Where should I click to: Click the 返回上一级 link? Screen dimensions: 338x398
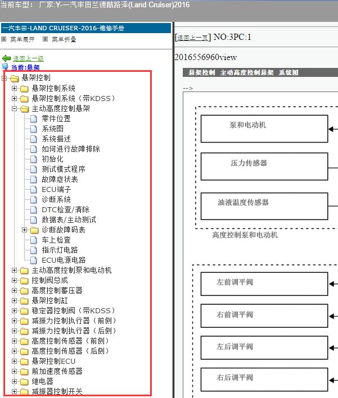coord(28,58)
